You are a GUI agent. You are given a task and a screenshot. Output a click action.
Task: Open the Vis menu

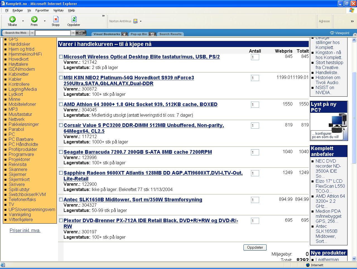tap(29, 10)
